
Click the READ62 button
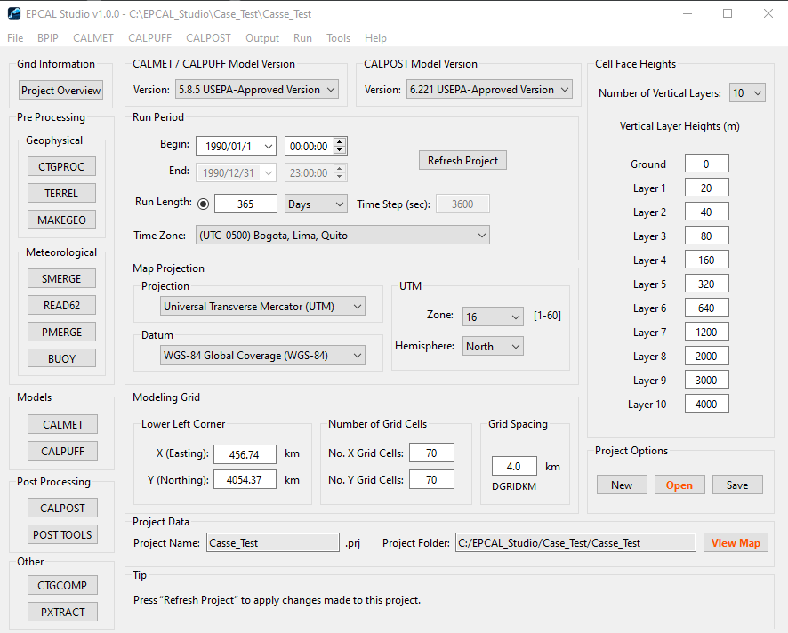pyautogui.click(x=61, y=306)
